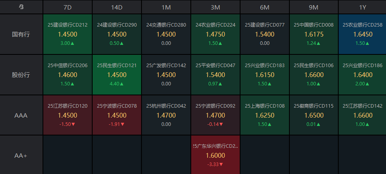Click the 25平安银行CD047 quote cell

click(215, 75)
